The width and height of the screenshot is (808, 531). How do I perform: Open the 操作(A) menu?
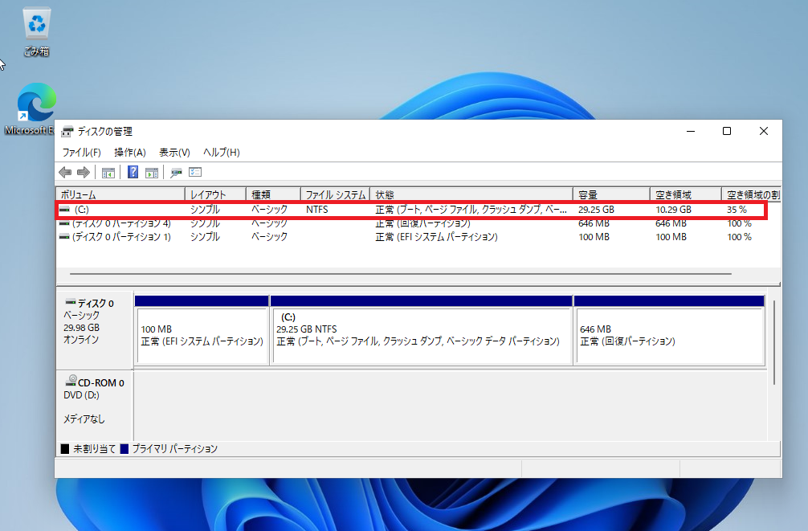pos(130,153)
